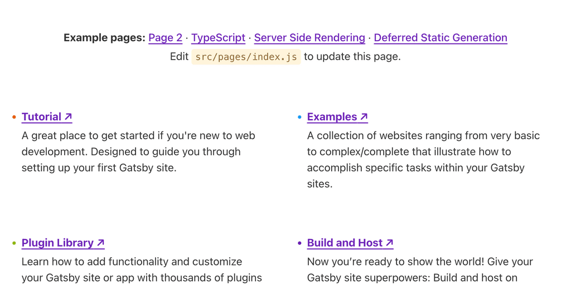Go to the TypeScript example page
571x285 pixels.
tap(218, 38)
